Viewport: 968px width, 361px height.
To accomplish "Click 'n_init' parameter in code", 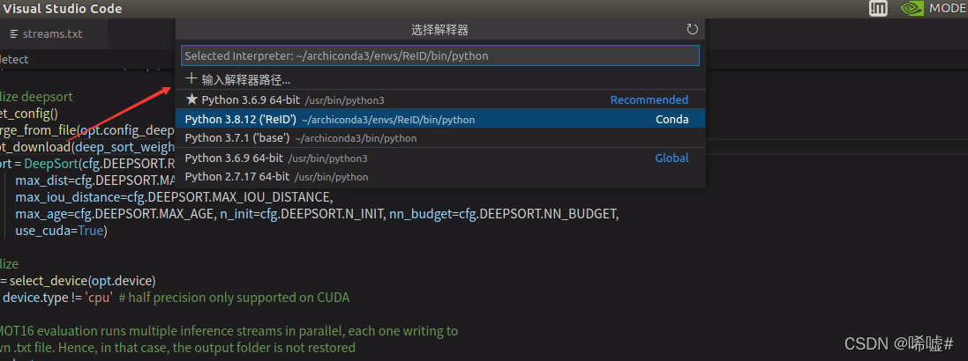I will pos(236,214).
